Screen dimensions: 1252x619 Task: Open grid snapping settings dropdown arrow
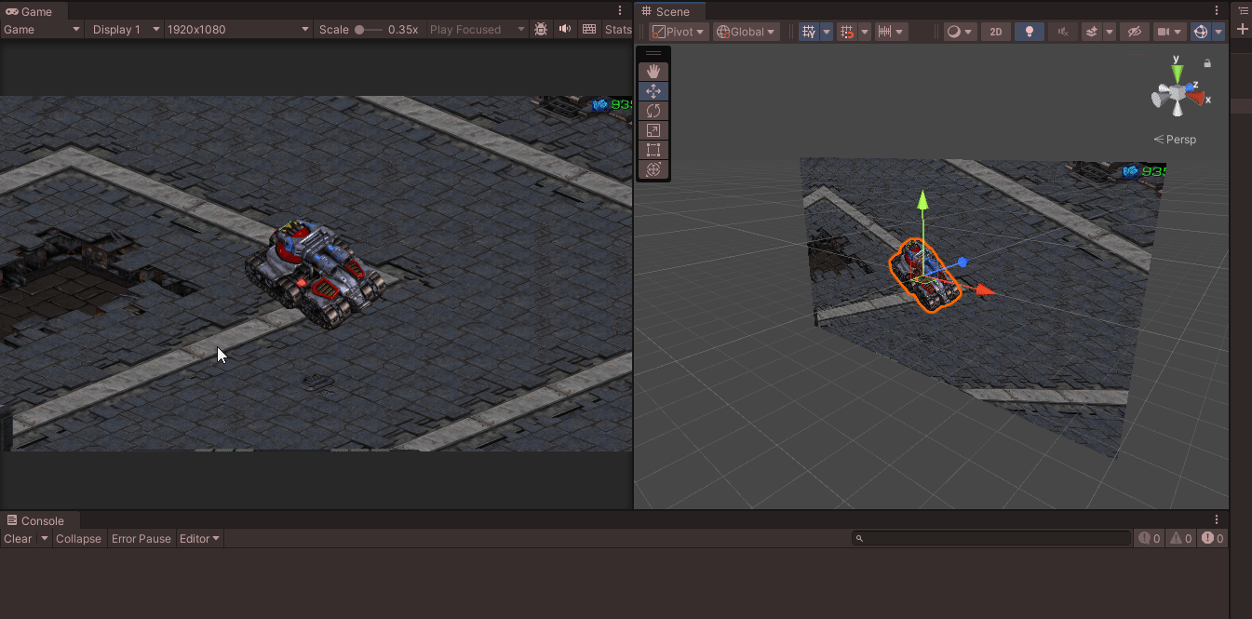tap(865, 32)
